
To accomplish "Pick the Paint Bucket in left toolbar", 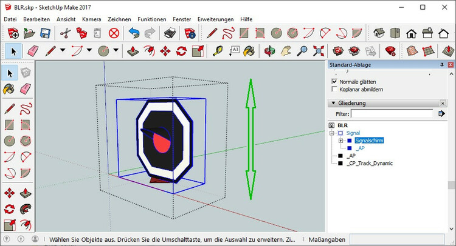I will pos(9,89).
